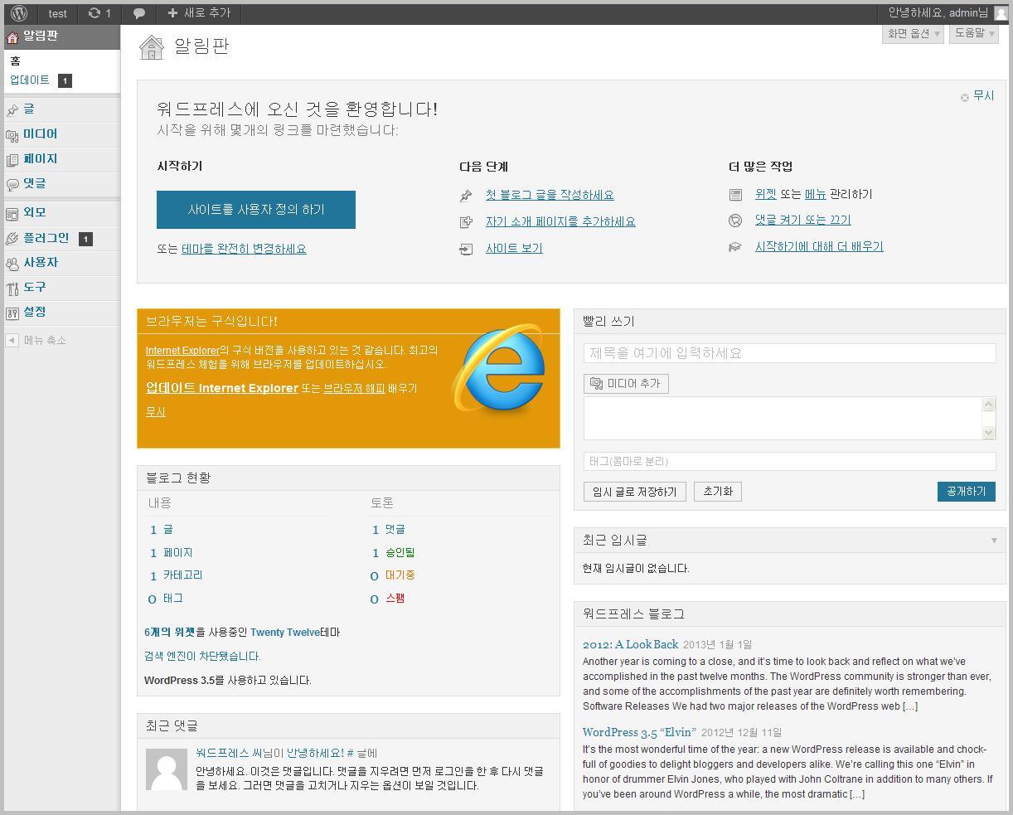Open 테마를 완전히 변경하세요 link

point(244,249)
